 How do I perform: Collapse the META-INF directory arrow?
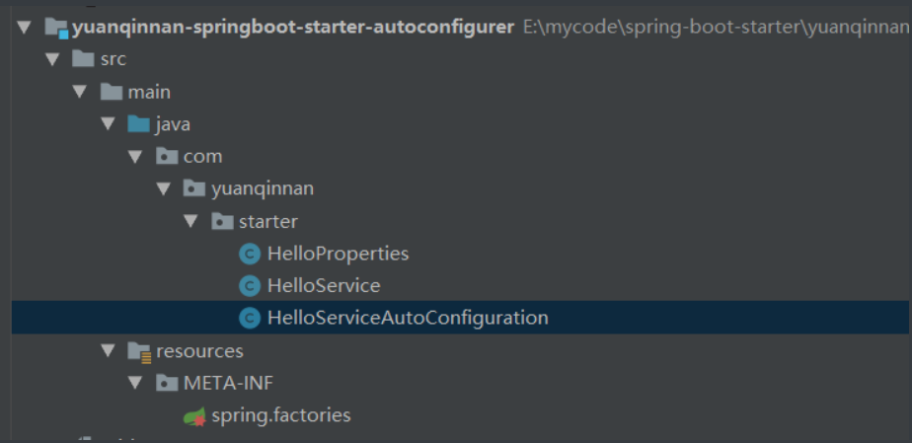[x=135, y=383]
